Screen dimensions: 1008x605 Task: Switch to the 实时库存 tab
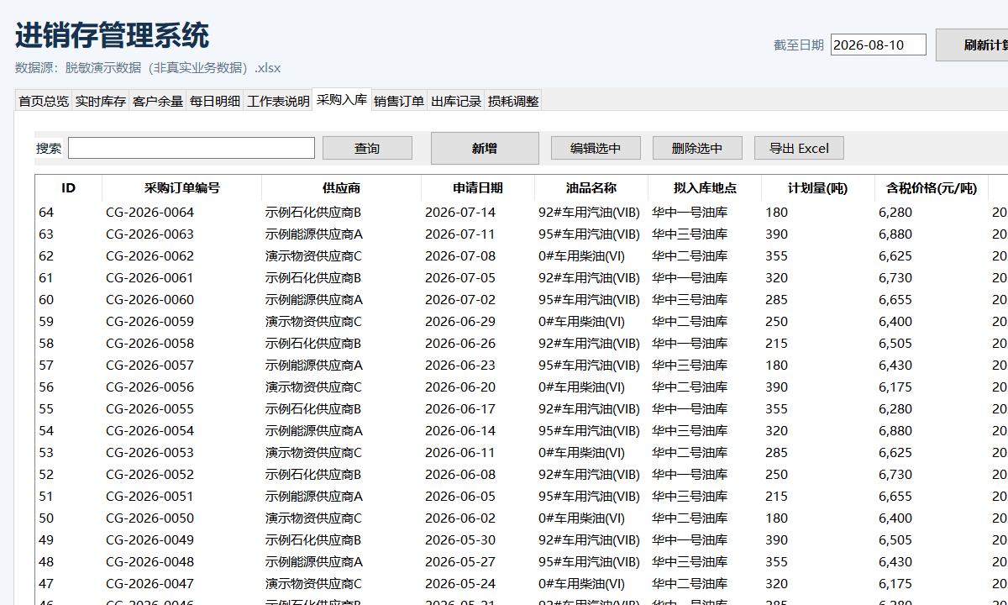point(101,101)
